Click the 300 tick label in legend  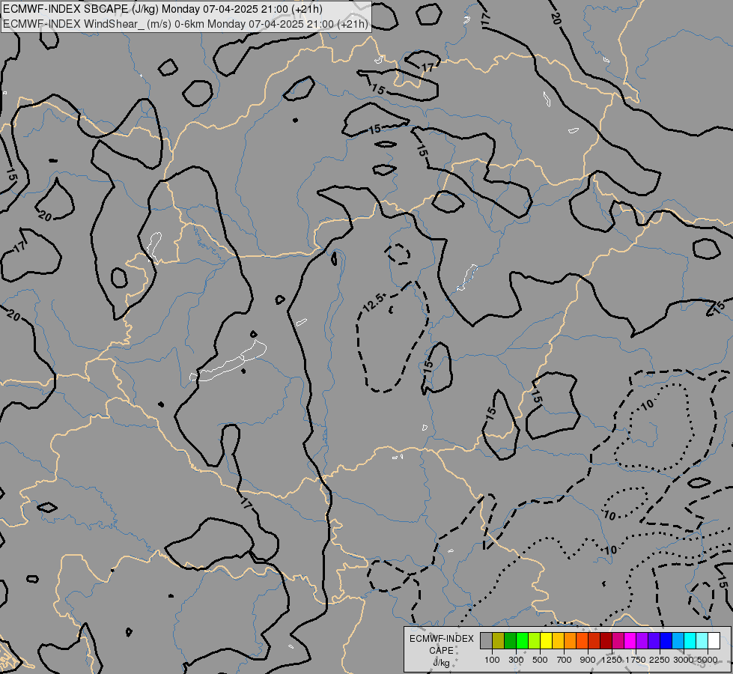(516, 660)
